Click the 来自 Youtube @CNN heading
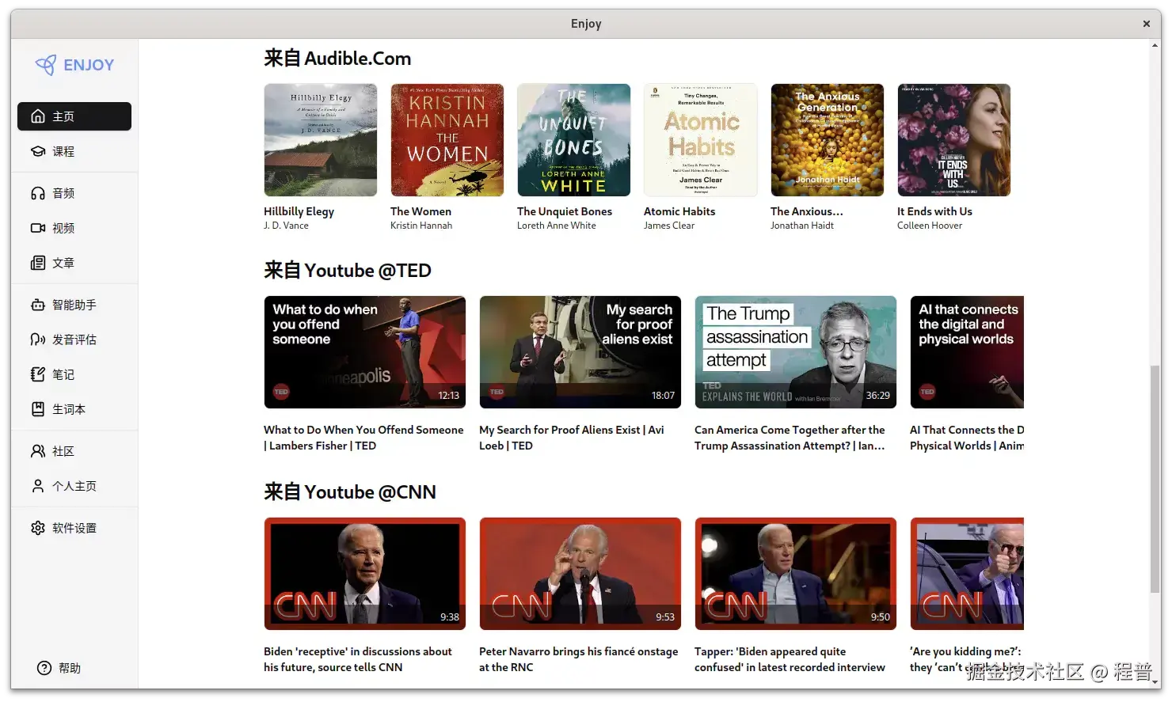 point(350,492)
